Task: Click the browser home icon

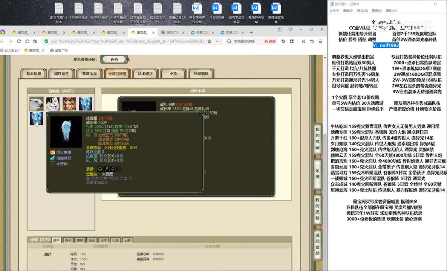Action: click(27, 41)
